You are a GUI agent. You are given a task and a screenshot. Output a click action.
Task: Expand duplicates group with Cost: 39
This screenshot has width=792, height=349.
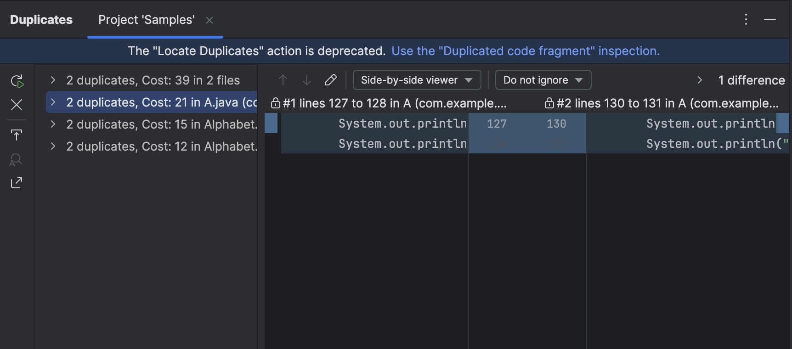click(52, 80)
